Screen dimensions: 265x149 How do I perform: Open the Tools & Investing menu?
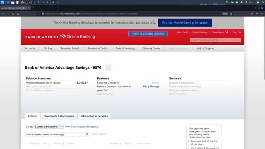pyautogui.click(x=125, y=48)
